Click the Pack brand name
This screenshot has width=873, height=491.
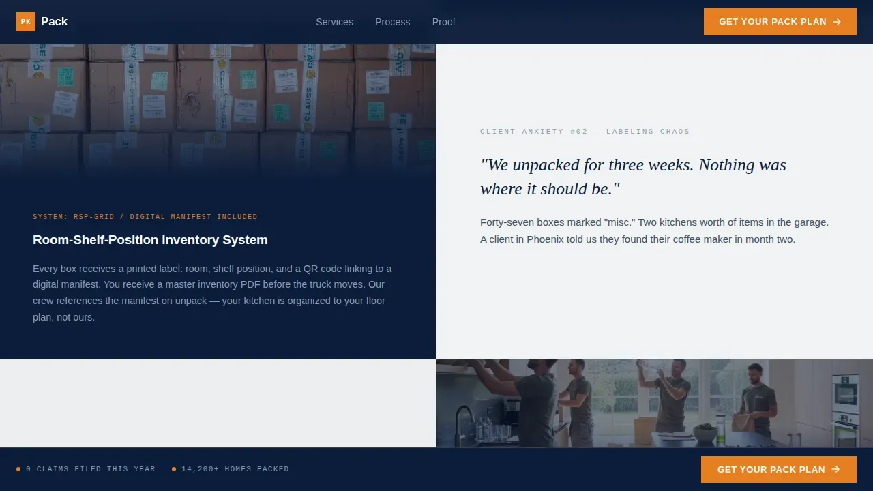[54, 22]
